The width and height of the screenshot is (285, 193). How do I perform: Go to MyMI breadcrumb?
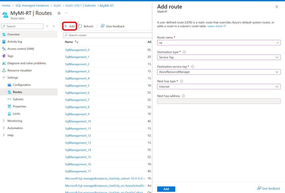[x=57, y=6]
